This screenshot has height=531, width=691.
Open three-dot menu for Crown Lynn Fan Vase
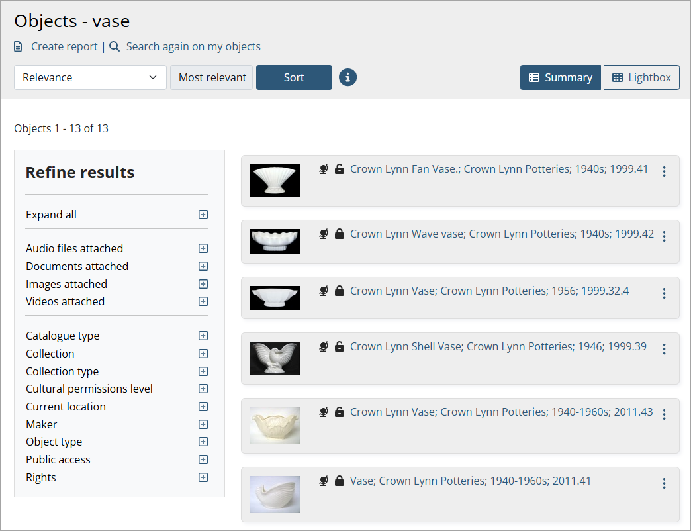pos(664,171)
